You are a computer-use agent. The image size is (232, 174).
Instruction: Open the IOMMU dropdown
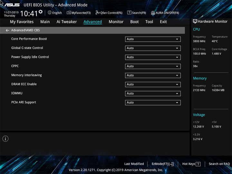tap(153, 93)
